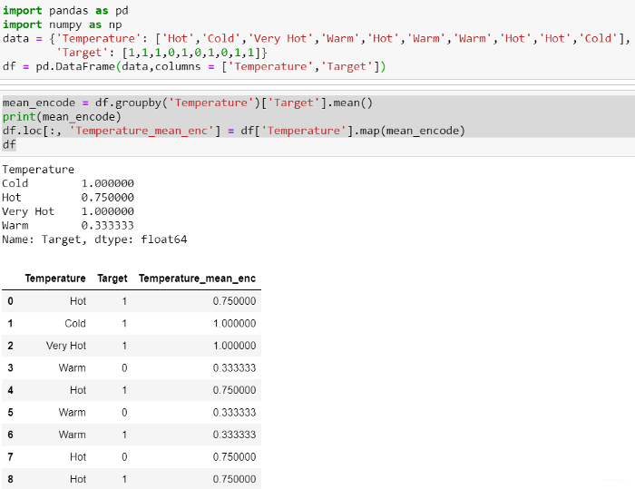Click the Target value 0 in table row 7
635x489 pixels.
point(125,457)
